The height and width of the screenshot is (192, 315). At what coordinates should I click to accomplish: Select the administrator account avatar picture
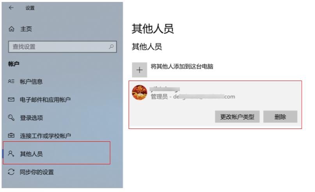(x=139, y=92)
